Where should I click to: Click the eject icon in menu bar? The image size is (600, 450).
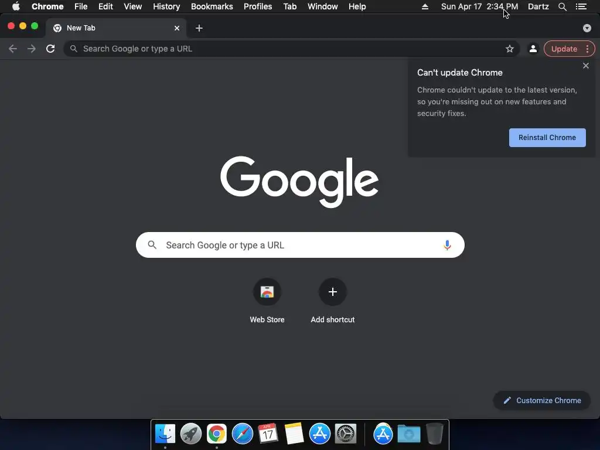point(425,6)
